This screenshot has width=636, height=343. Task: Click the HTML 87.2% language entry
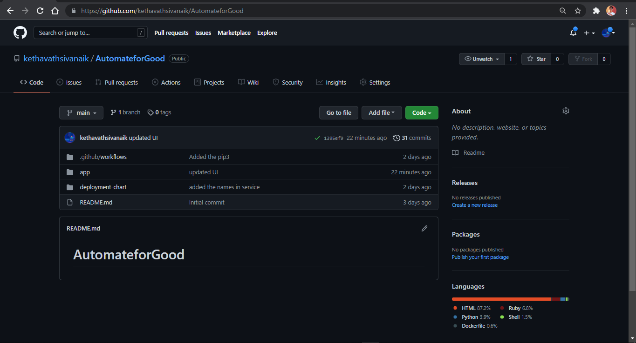point(472,308)
